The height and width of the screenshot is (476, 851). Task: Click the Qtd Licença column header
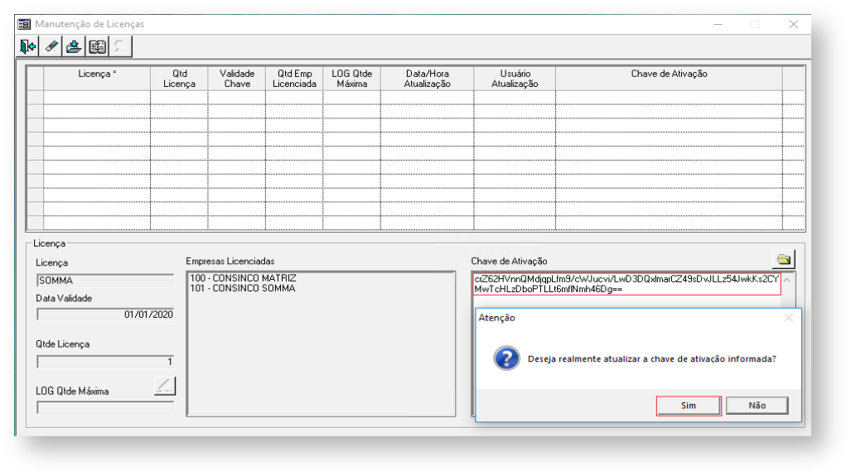179,79
